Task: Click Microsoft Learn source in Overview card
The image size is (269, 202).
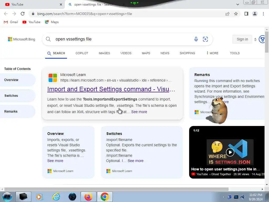Action: [x=60, y=171]
